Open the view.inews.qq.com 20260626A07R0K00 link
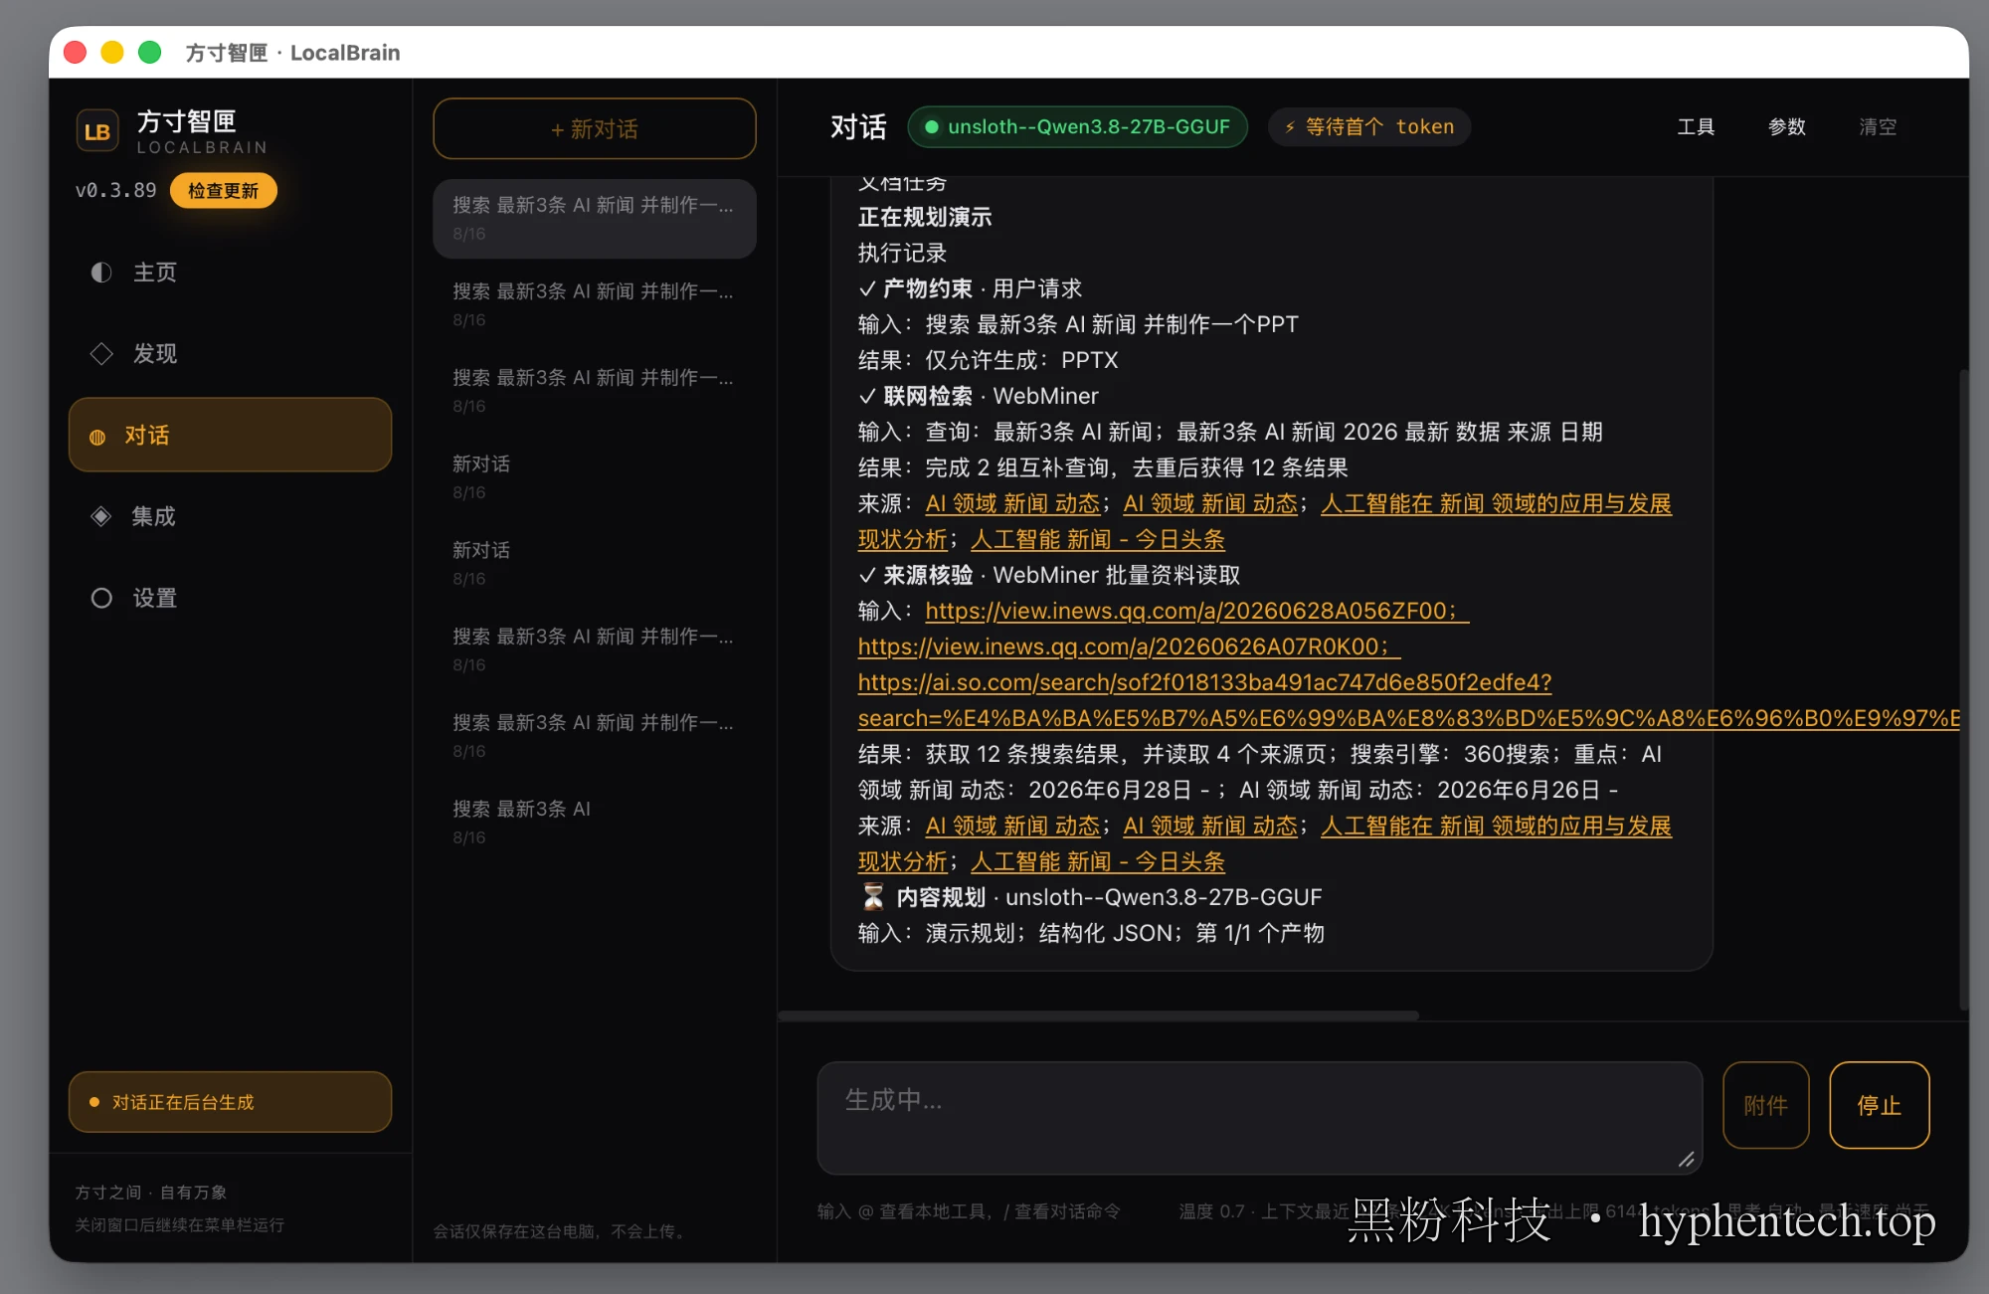This screenshot has width=1989, height=1294. (1129, 647)
